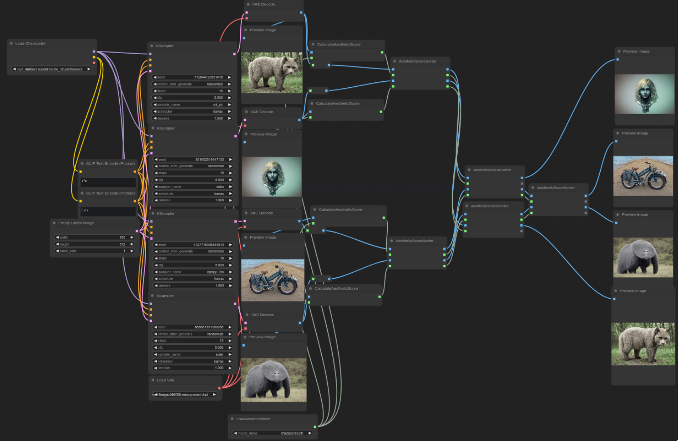Click the Load Checkpoint node title
678x441 pixels.
coord(30,43)
